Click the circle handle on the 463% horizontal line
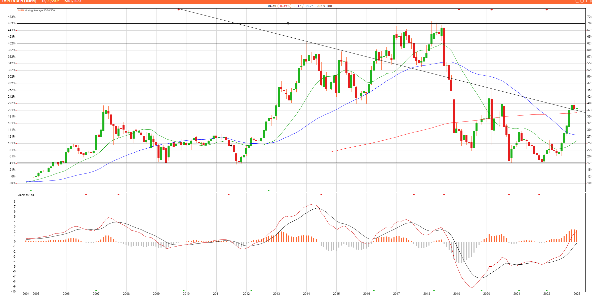This screenshot has height=296, width=592. (x=288, y=23)
